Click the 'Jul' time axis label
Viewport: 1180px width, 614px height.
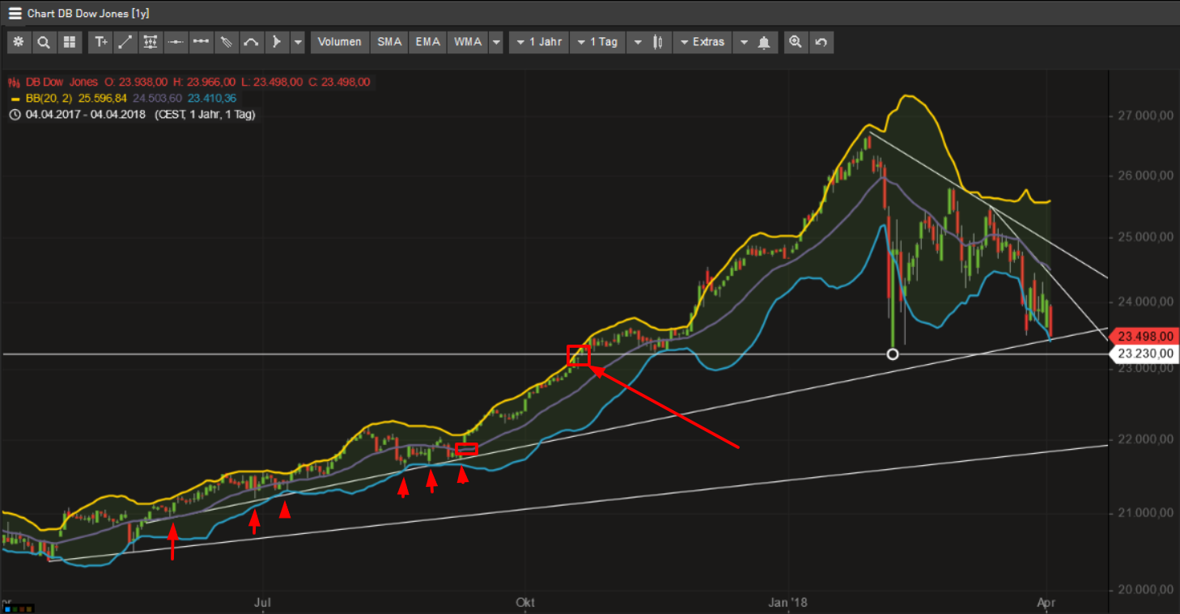[261, 602]
